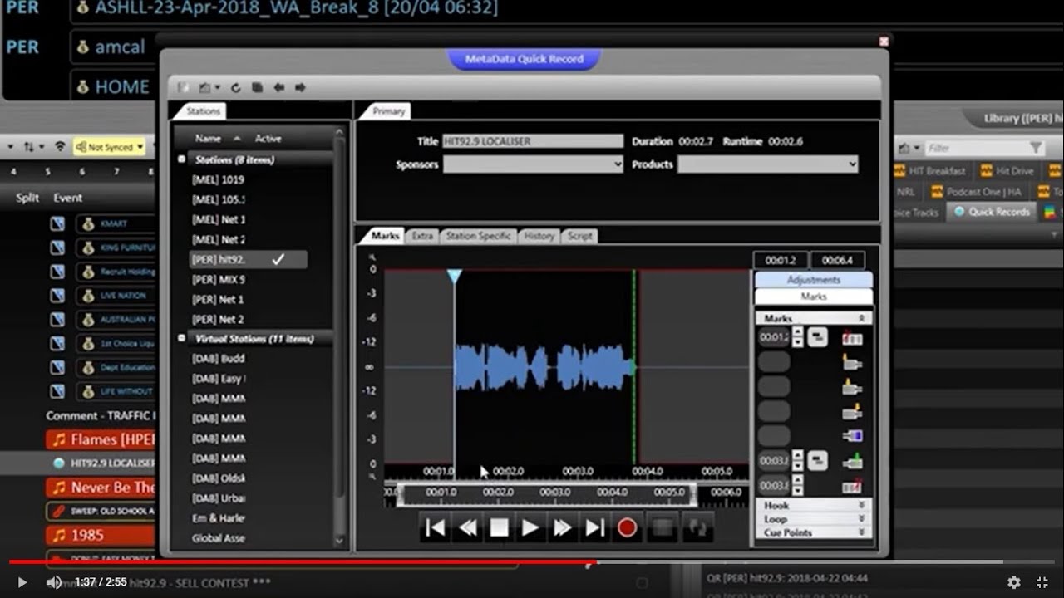
Task: Open the Station Specific tab
Action: 479,236
